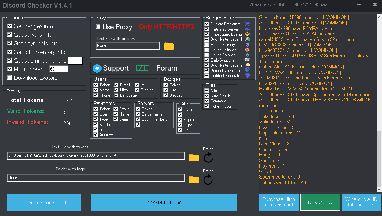This screenshot has height=216, width=382.
Task: Minimize the Discord Checker window
Action: (x=359, y=4)
